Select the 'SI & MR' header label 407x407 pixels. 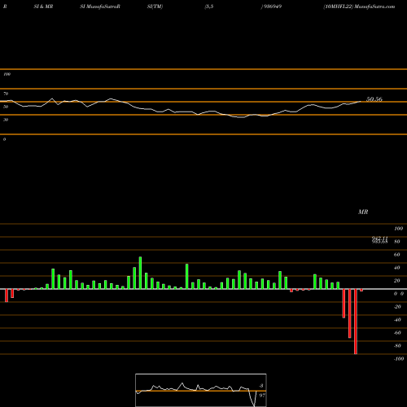(x=43, y=7)
